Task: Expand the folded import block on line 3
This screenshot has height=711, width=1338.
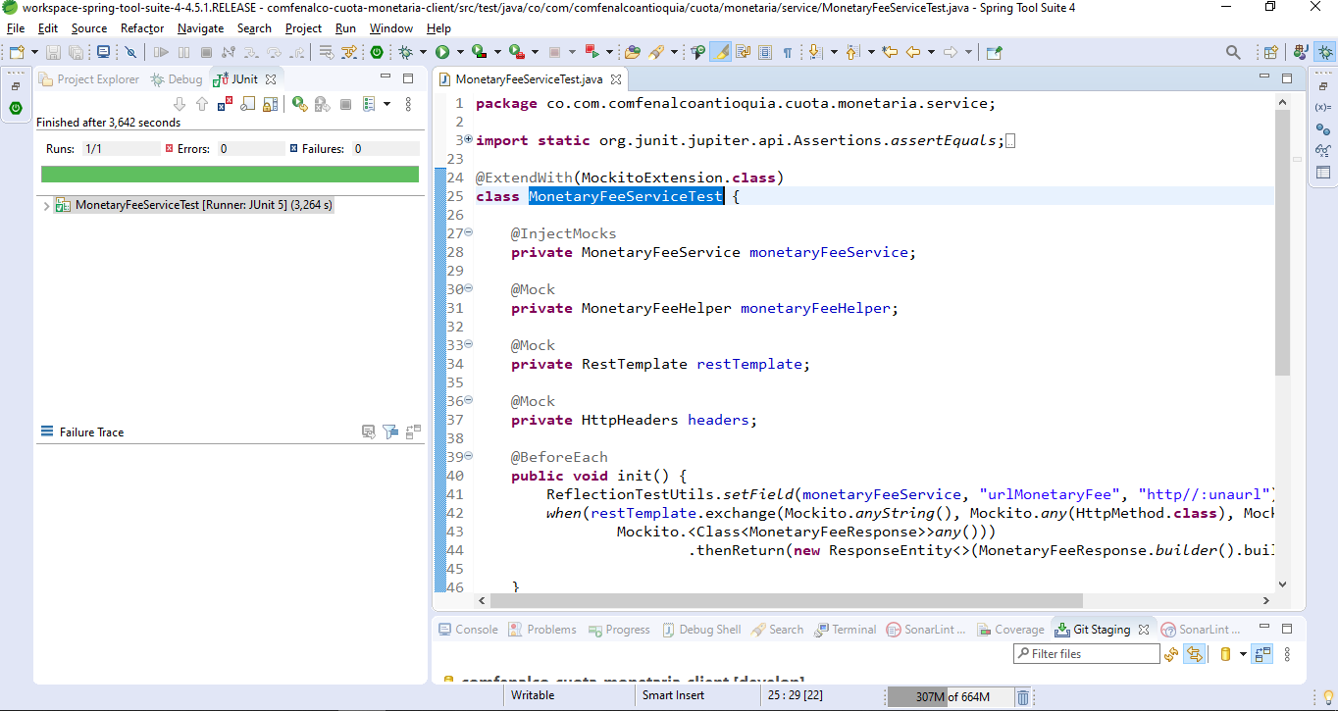Action: 468,140
